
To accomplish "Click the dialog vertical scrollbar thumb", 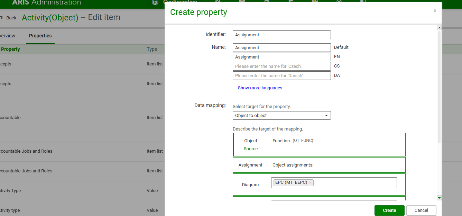I will (439, 87).
